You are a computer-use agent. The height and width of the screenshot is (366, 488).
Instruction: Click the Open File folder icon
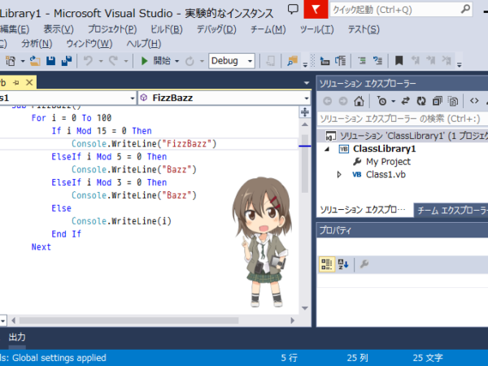35,61
